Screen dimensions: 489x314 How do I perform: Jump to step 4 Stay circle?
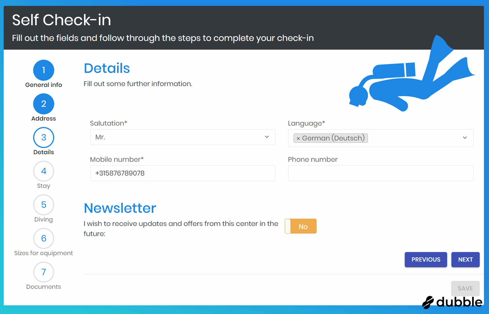point(44,171)
